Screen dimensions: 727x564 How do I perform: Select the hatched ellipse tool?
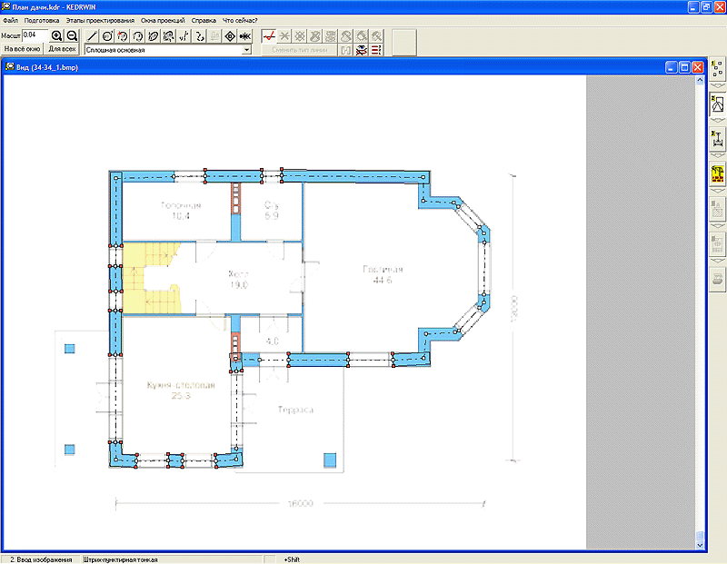coord(168,36)
